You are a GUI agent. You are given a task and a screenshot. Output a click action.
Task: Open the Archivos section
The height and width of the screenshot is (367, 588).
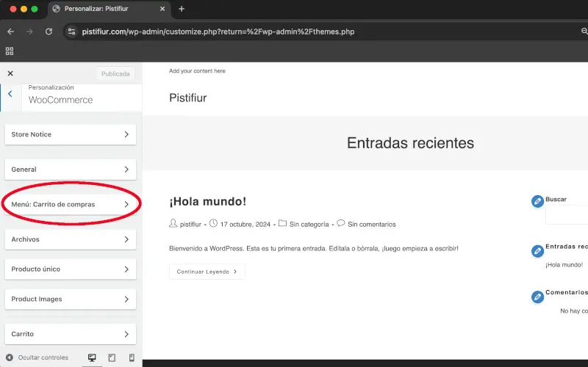71,239
